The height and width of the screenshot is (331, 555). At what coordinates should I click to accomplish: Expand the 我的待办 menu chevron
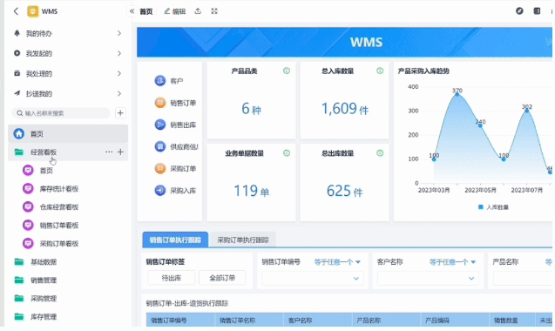pos(119,33)
